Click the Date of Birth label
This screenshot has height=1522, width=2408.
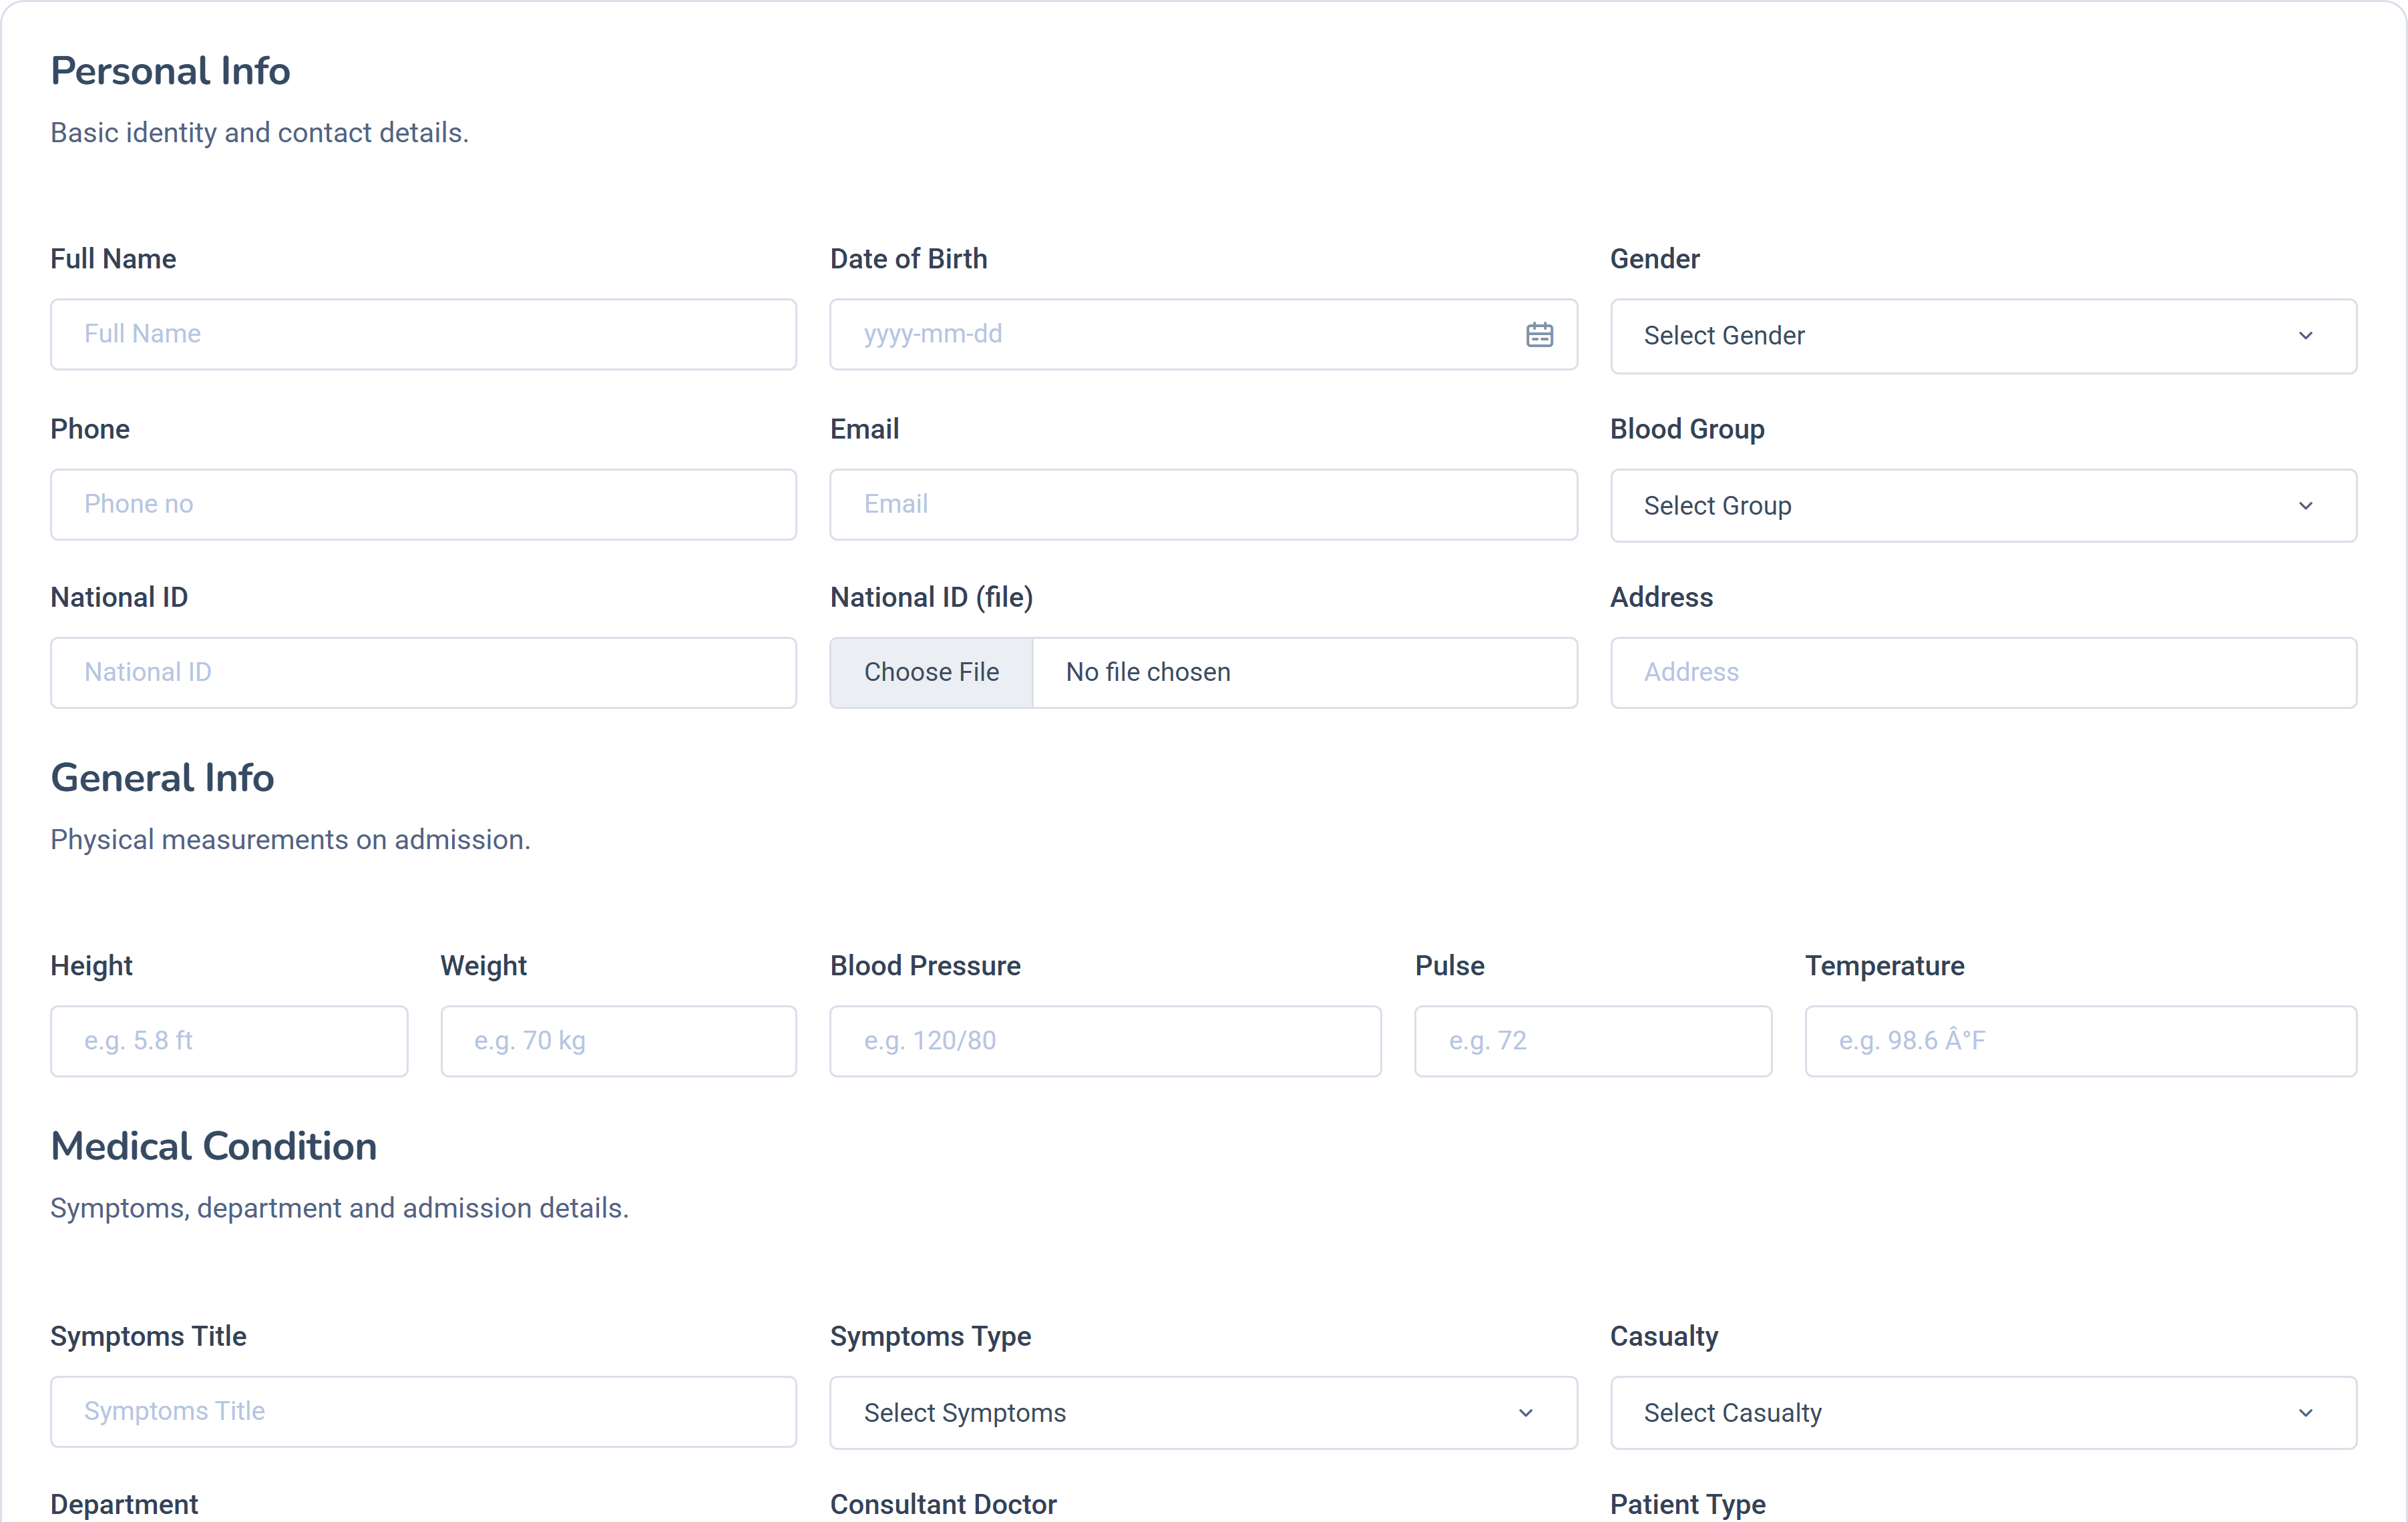point(908,259)
